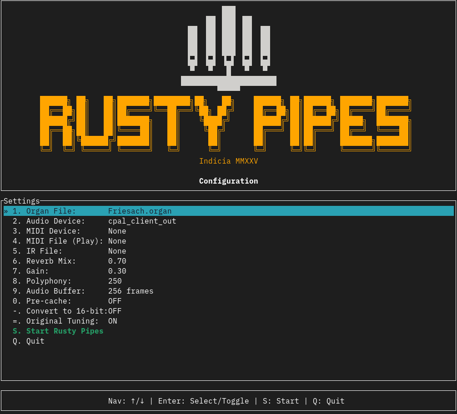
Task: Click the navigation hints footer bar
Action: tap(226, 401)
